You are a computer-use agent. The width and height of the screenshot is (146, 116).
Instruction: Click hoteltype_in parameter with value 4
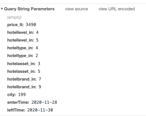tap(23, 48)
